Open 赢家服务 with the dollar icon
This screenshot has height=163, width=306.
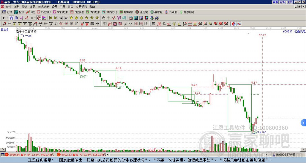pyautogui.click(x=187, y=12)
